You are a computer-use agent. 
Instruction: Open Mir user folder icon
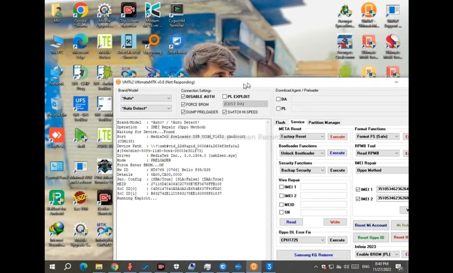57,13
